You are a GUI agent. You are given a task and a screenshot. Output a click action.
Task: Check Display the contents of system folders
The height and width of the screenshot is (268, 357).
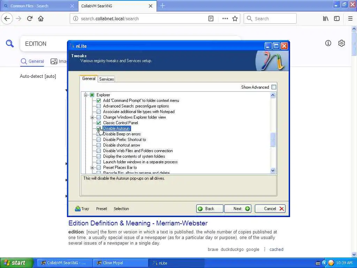pos(99,156)
